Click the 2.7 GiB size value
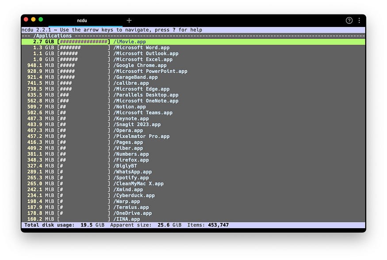This screenshot has height=260, width=387. coord(43,41)
